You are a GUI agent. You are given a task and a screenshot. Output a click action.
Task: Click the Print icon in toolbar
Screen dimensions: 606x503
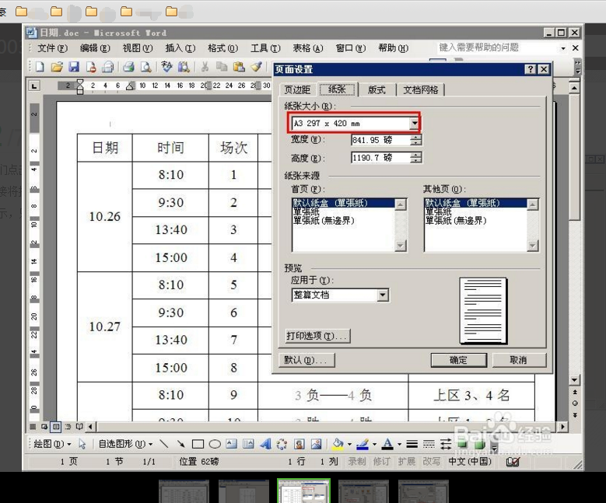tap(129, 68)
